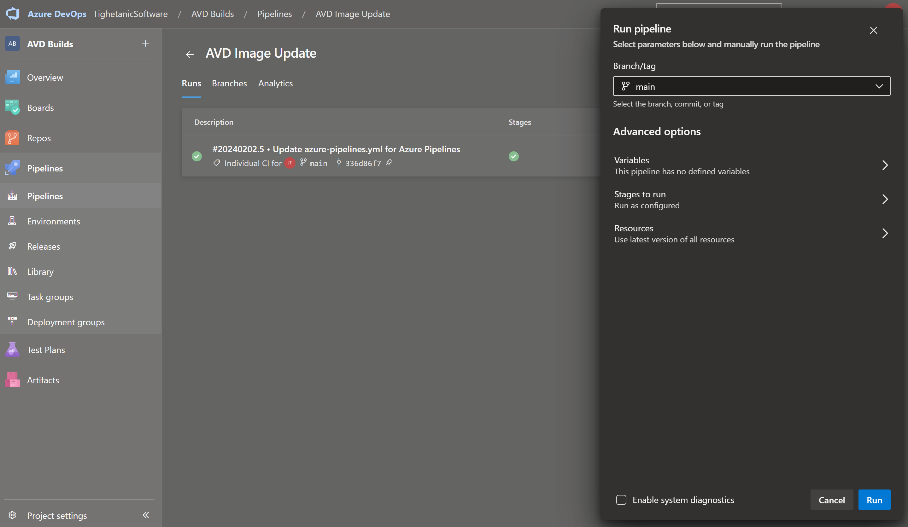
Task: Open Test Plans from the sidebar
Action: click(x=46, y=350)
